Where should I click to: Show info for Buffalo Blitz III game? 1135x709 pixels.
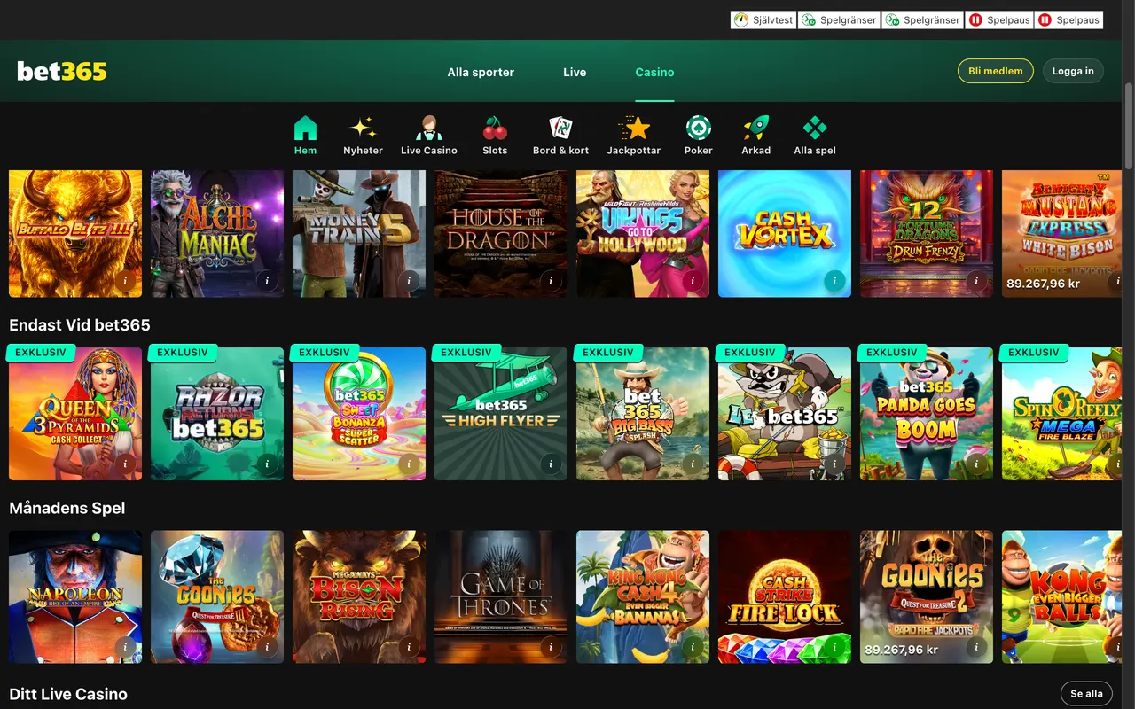coord(126,281)
